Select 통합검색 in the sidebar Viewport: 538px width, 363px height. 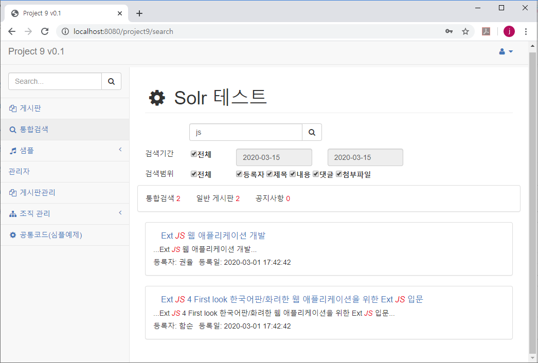(x=65, y=130)
